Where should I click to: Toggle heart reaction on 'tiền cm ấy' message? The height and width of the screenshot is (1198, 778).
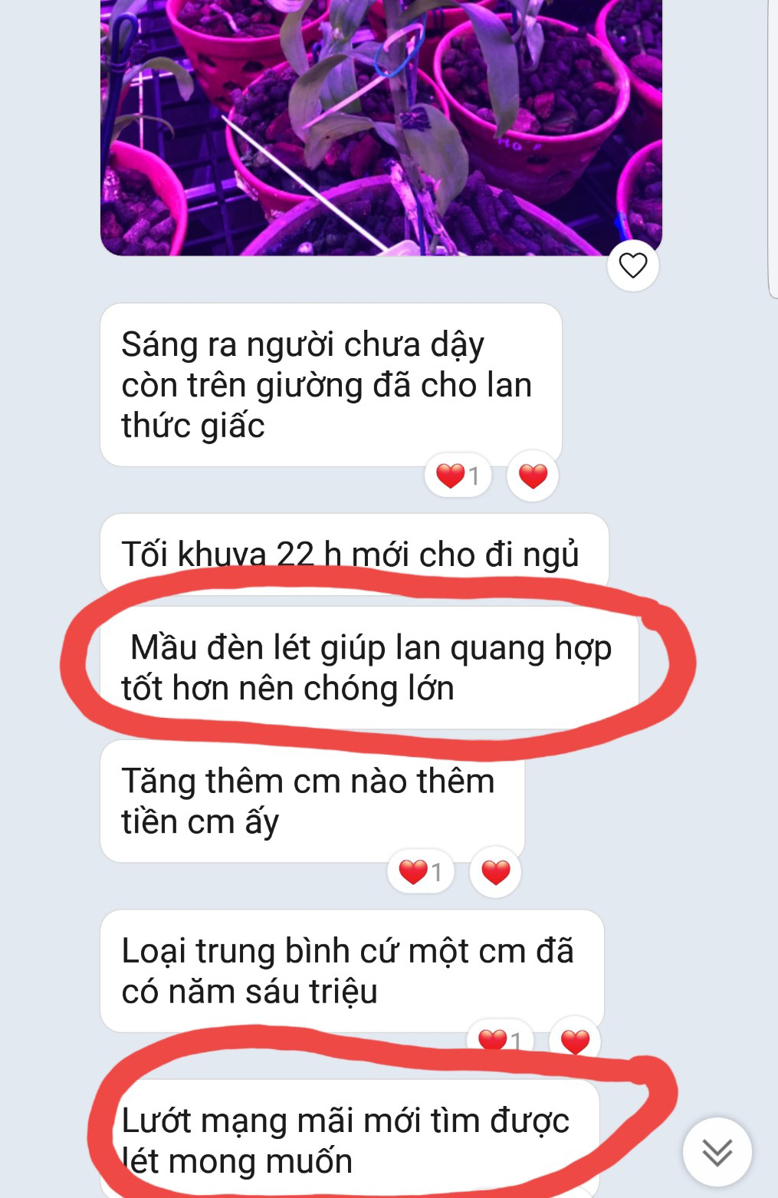click(x=495, y=872)
